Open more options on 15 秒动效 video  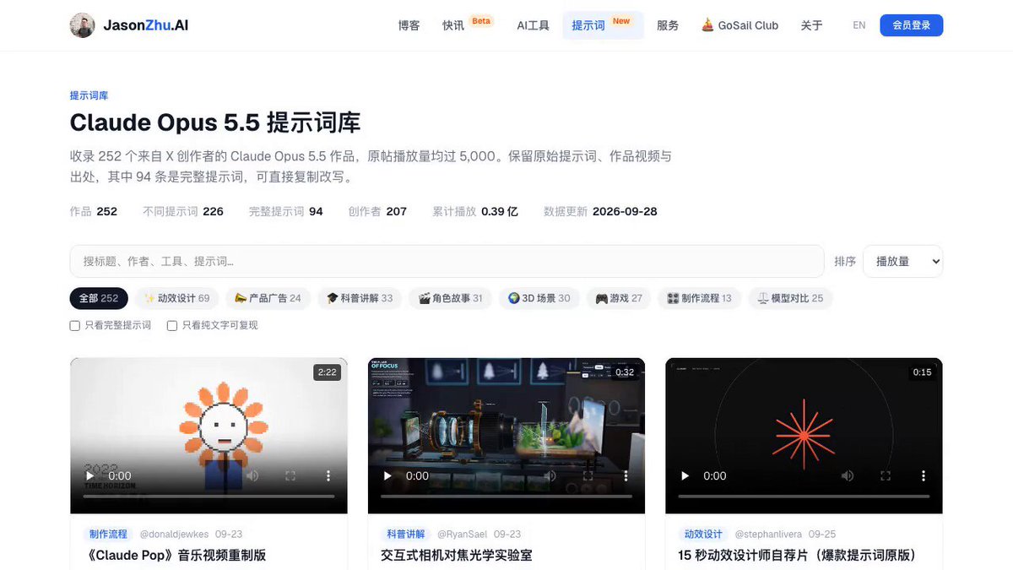pyautogui.click(x=924, y=475)
